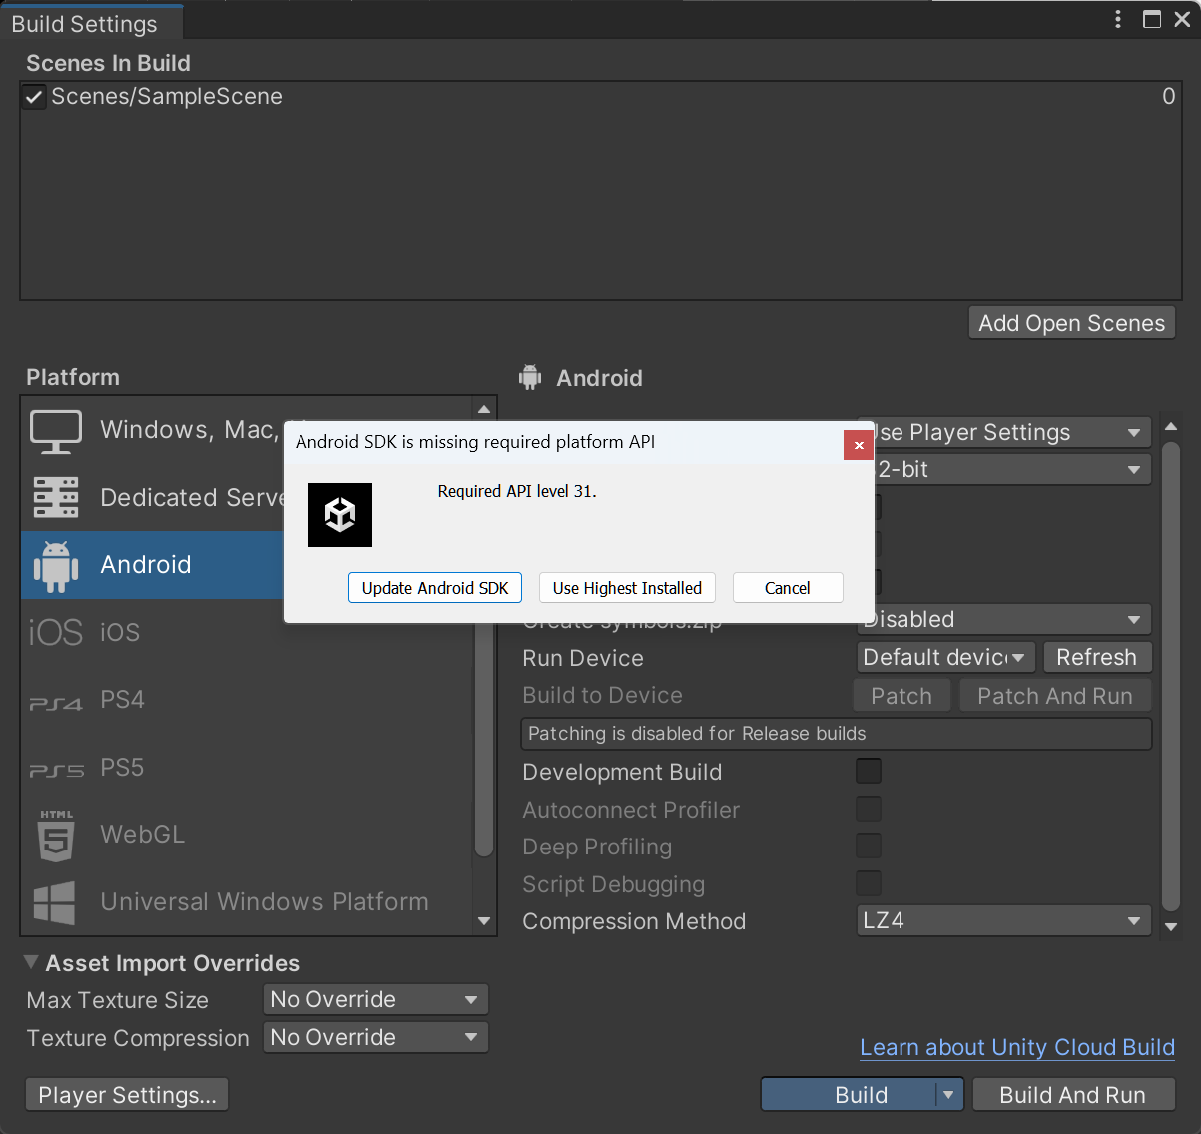Screen dimensions: 1201x1134
Task: Click the WebGL HTML5 icon
Action: pyautogui.click(x=56, y=836)
